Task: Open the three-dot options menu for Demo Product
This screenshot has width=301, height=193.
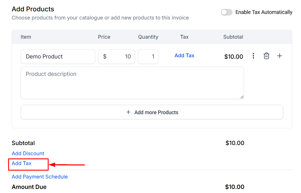Action: 253,56
